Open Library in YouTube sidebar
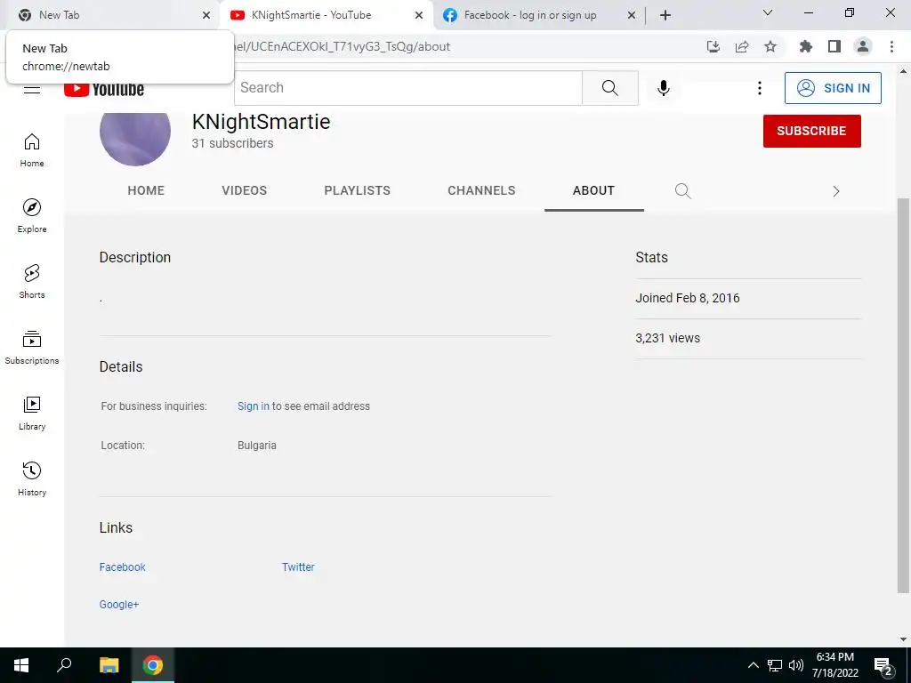Screen dimensions: 911x683 tap(32, 413)
